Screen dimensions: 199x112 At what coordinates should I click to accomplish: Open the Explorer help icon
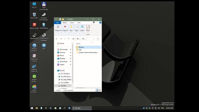pos(100,23)
